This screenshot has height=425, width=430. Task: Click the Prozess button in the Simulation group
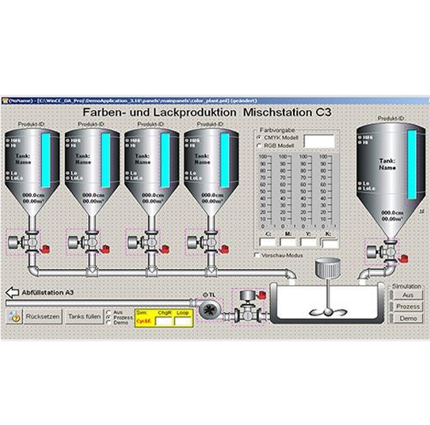tap(408, 306)
